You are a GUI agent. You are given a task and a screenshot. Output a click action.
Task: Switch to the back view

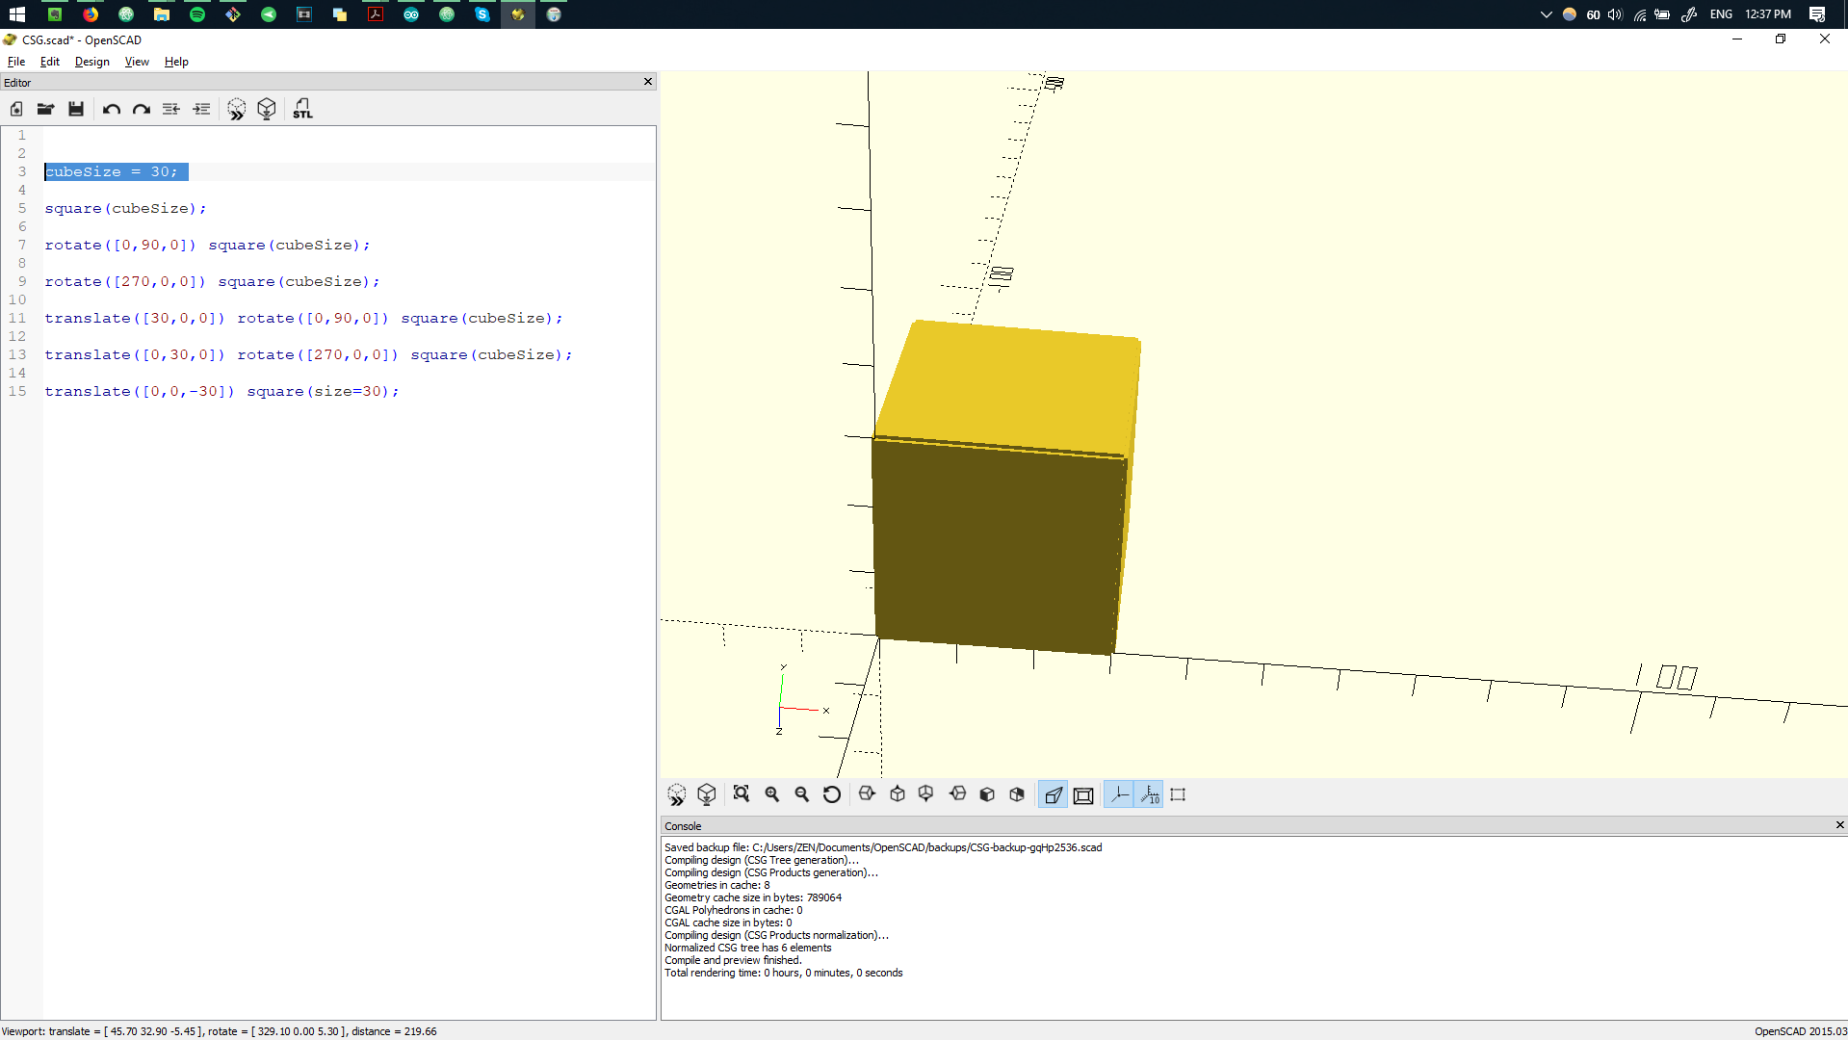click(1017, 794)
